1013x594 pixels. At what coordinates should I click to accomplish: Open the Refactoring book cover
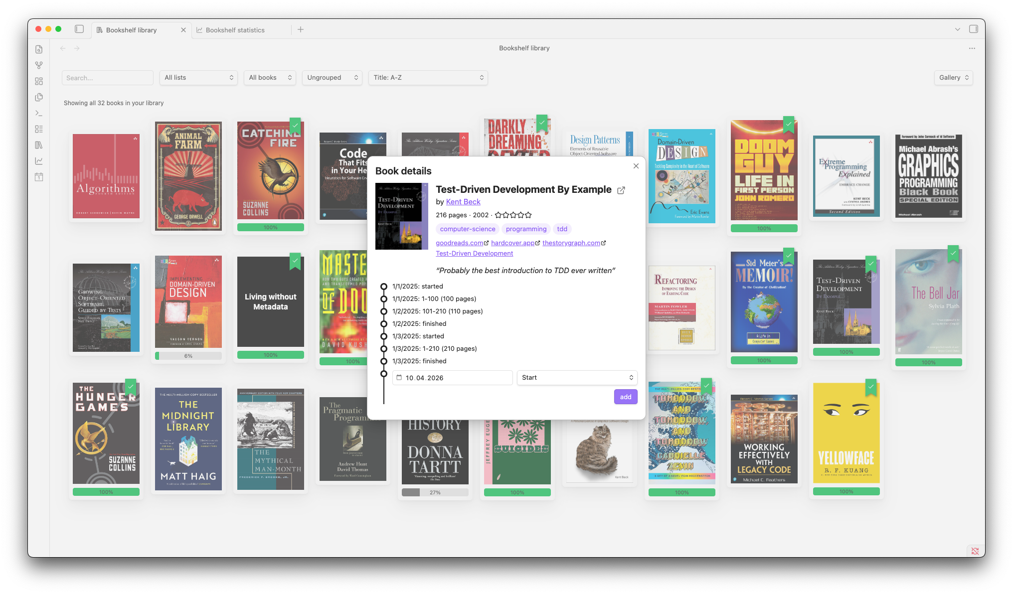[x=682, y=308]
